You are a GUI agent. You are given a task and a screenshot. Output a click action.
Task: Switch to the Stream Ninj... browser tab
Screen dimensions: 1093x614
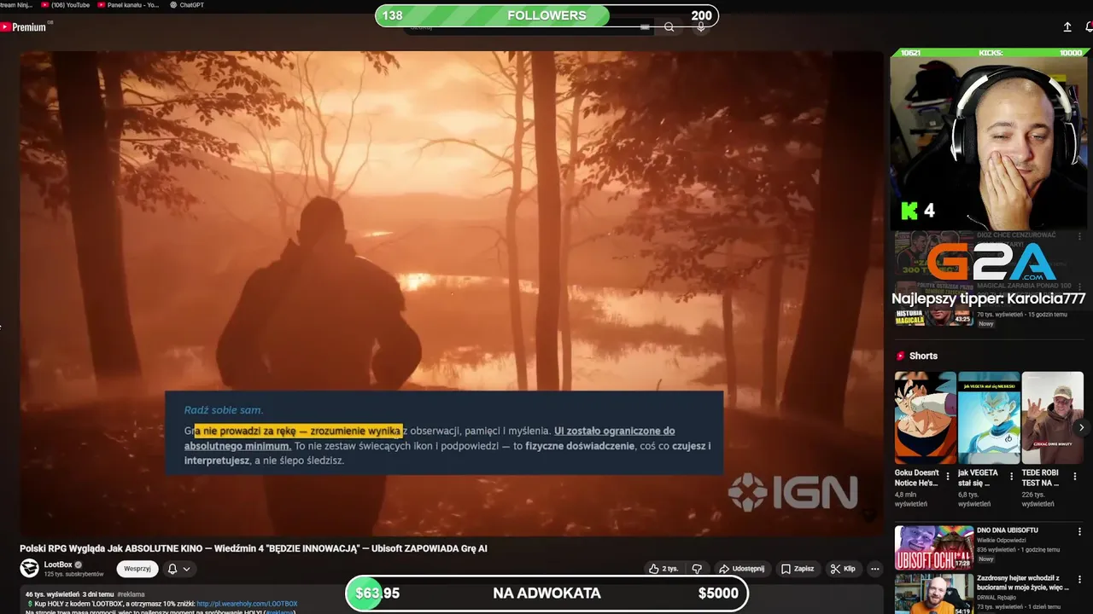15,5
